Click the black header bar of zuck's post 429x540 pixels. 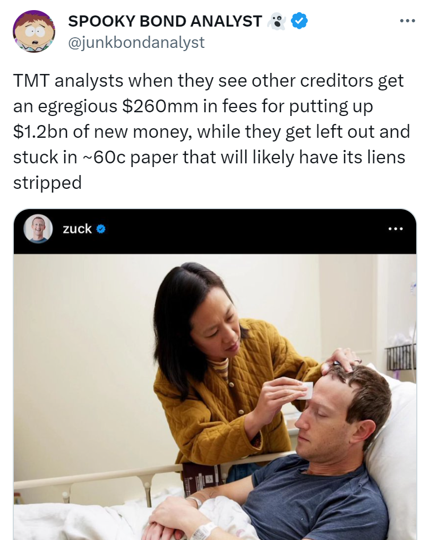[215, 231]
